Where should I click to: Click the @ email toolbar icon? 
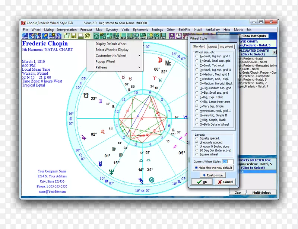tap(88, 36)
